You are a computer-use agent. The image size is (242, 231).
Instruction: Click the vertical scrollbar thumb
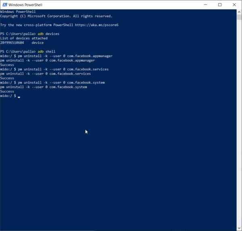(x=239, y=17)
